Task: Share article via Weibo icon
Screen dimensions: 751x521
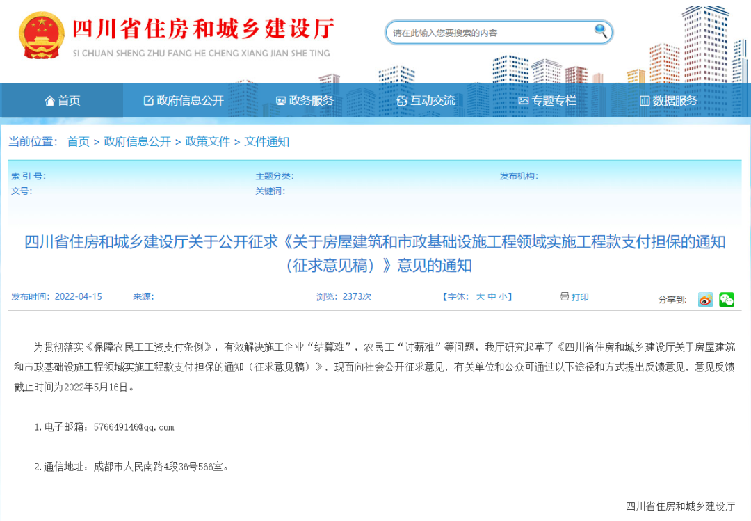Action: [x=705, y=300]
